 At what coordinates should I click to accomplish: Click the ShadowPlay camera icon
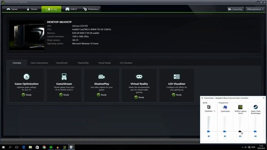click(x=101, y=77)
